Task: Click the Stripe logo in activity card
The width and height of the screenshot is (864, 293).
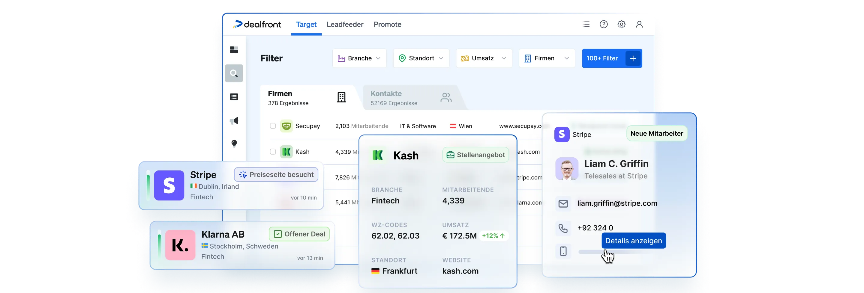Action: tap(169, 185)
